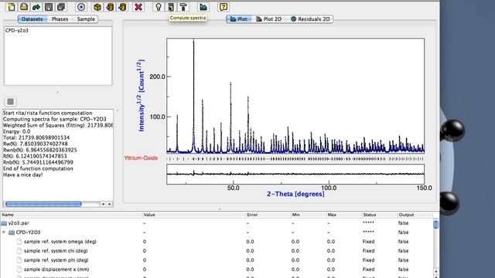Click the Save As multi-disk icon

point(61,7)
